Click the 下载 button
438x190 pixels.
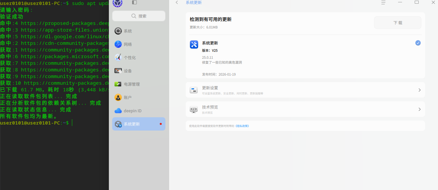[x=398, y=23]
